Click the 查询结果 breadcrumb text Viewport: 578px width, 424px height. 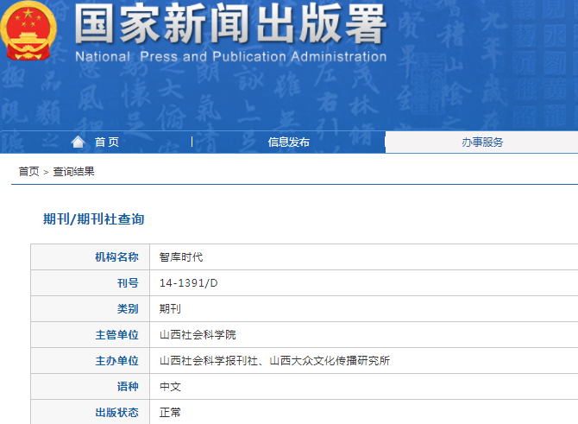[73, 172]
